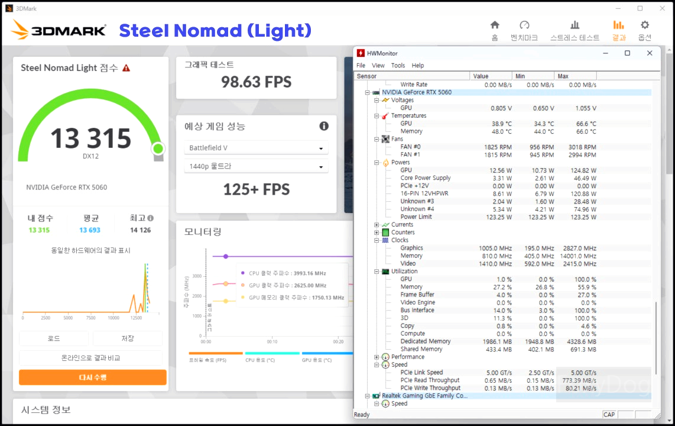Click the 13 693 average score value
This screenshot has width=675, height=426.
point(89,230)
